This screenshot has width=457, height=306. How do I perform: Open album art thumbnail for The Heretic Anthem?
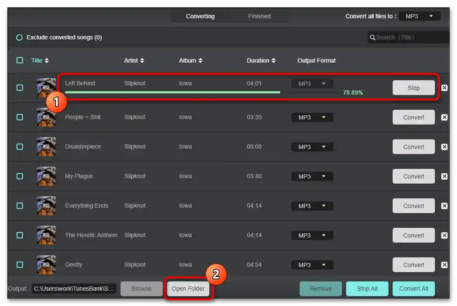[46, 235]
